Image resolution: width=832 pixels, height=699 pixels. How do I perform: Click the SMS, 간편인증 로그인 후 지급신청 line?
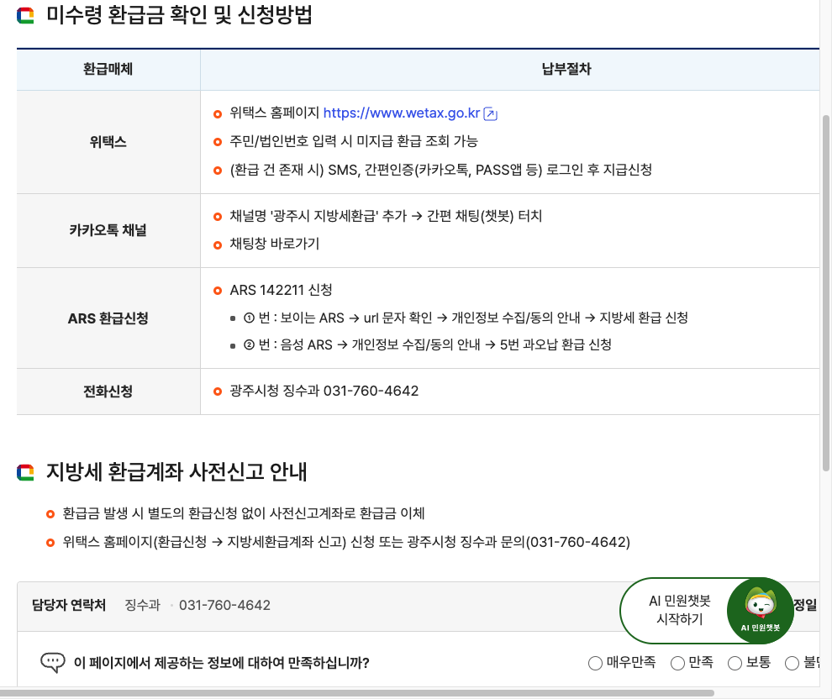[440, 170]
